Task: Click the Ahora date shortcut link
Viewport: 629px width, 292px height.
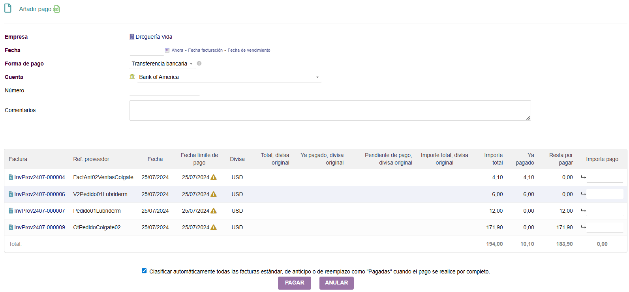Action: tap(177, 50)
